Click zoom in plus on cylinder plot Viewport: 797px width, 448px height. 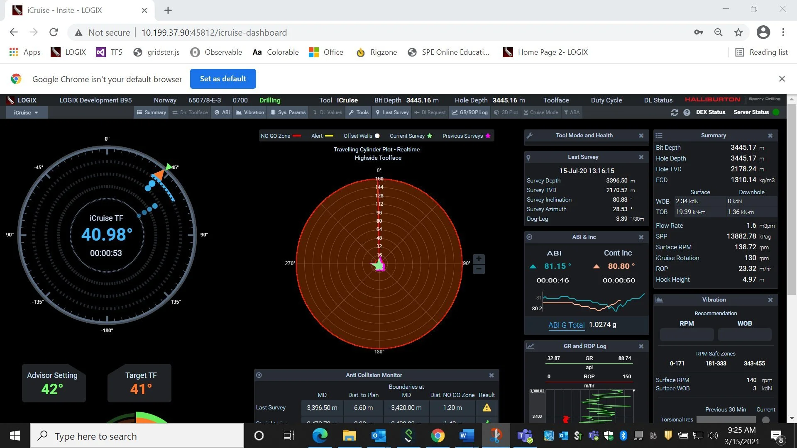click(x=479, y=259)
